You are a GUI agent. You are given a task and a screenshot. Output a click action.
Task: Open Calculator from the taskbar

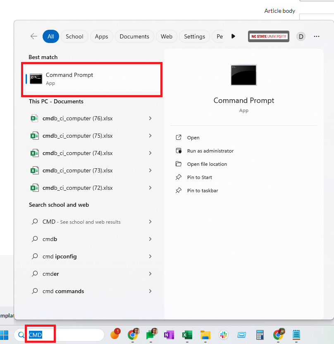click(x=260, y=334)
